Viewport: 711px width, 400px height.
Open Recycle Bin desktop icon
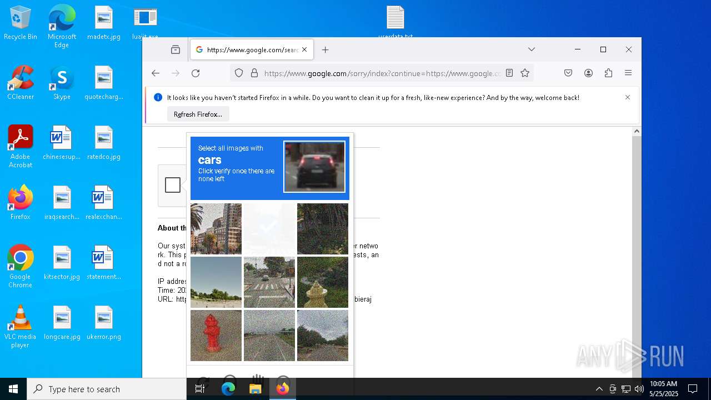[x=21, y=23]
